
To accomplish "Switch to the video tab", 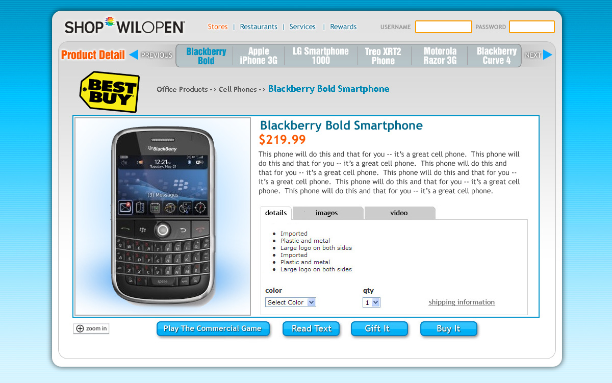I will pos(399,213).
